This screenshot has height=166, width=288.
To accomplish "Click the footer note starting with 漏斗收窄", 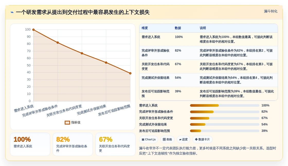I will 208,151.
